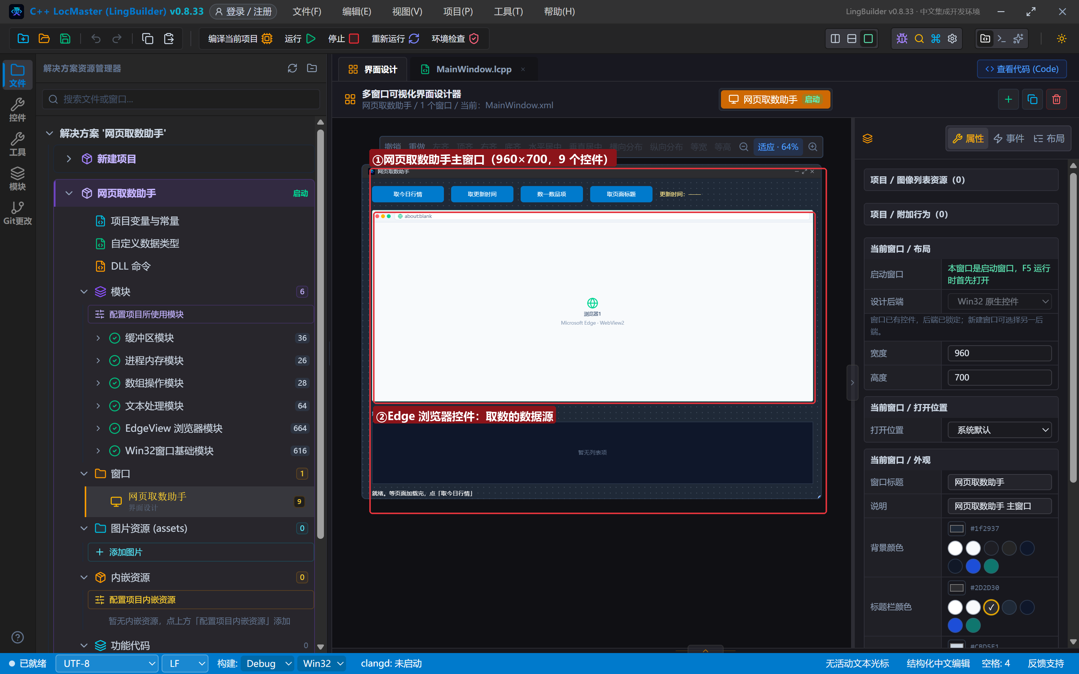Open the UTF-8 encoding dropdown
The image size is (1079, 674).
tap(107, 664)
